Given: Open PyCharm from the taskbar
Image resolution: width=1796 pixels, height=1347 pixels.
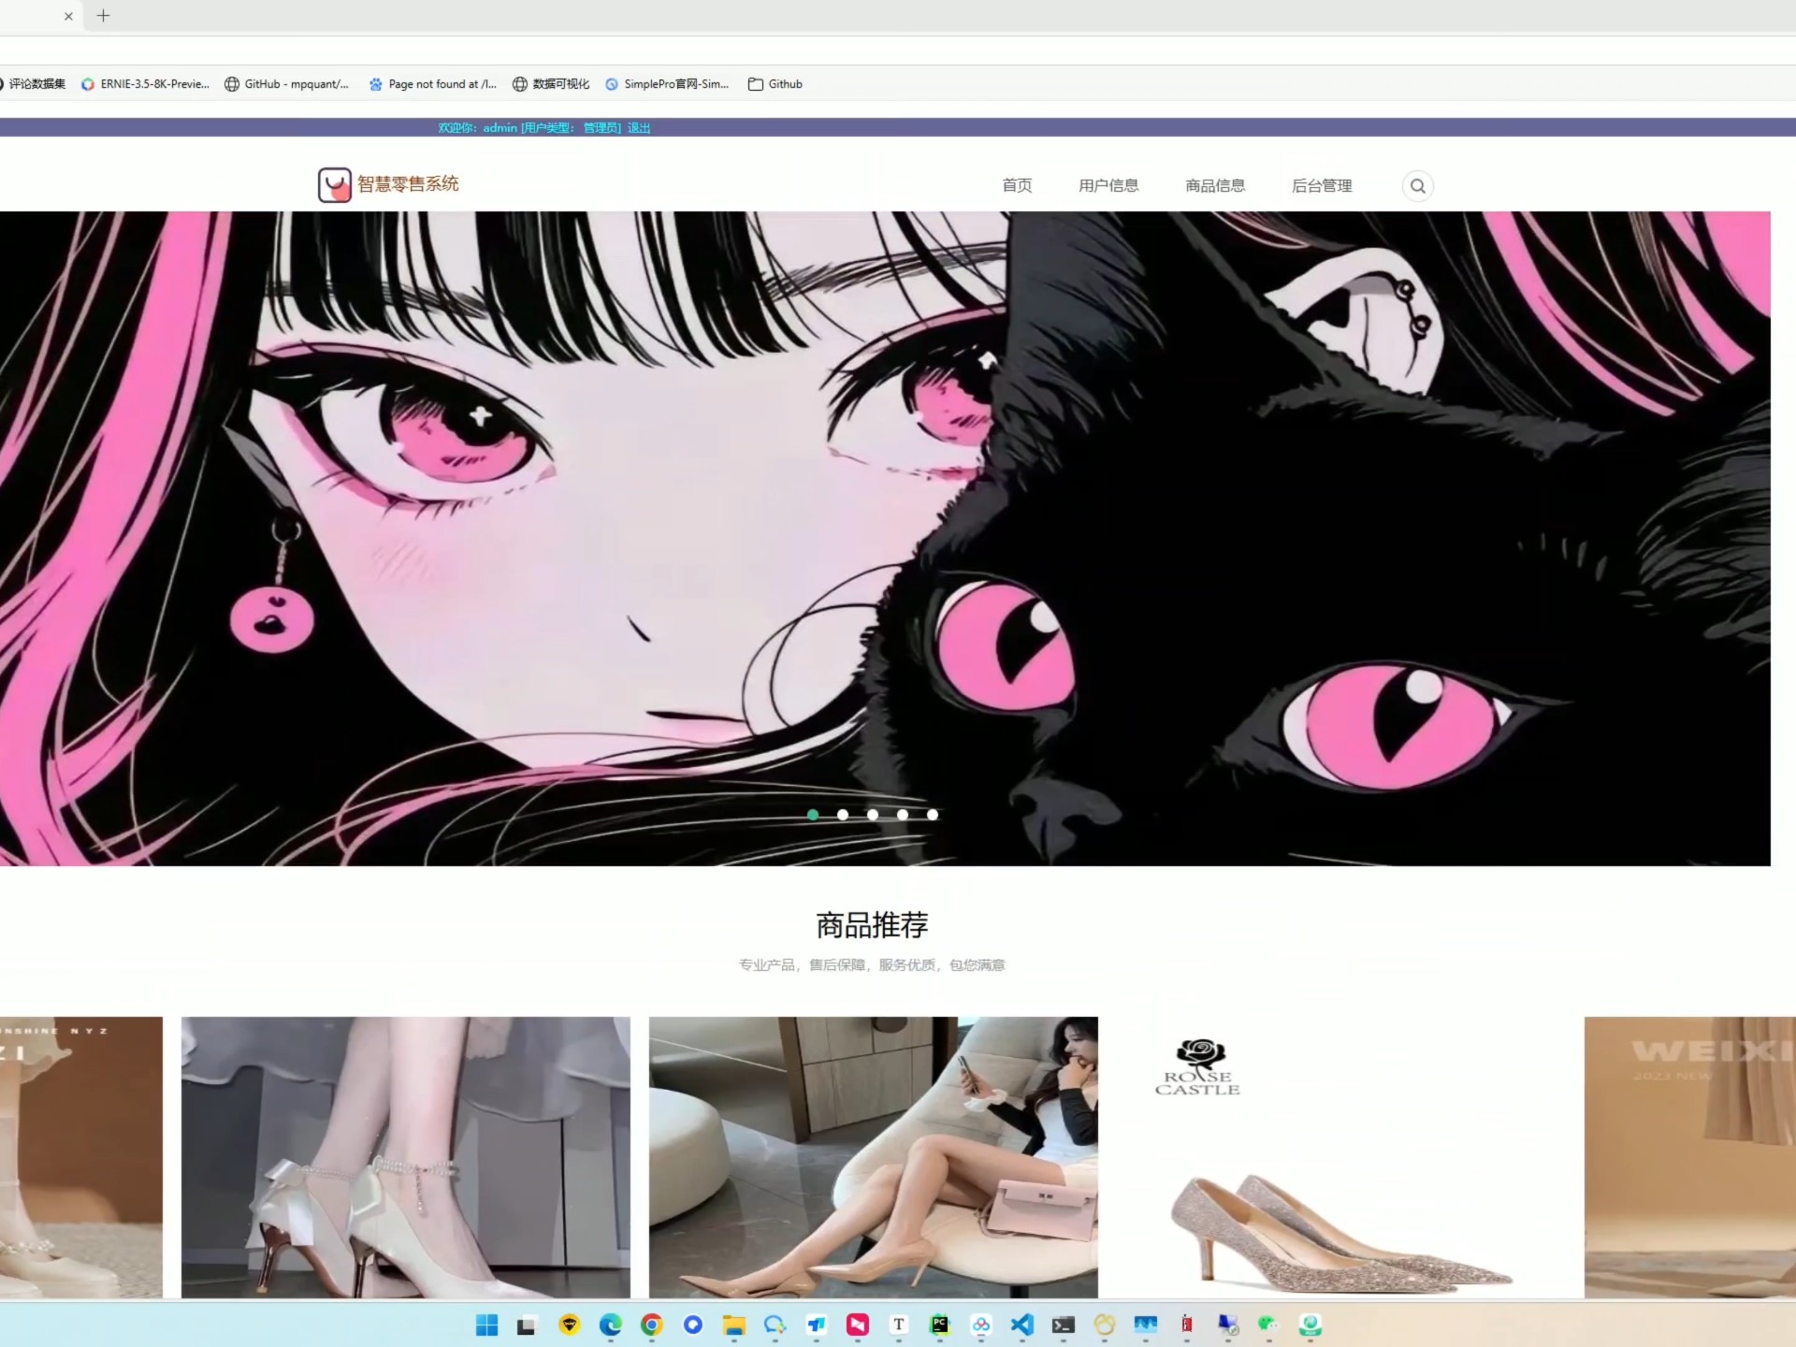Looking at the screenshot, I should click(x=940, y=1325).
